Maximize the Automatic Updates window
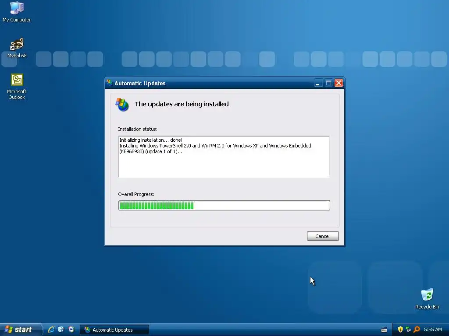Viewport: 449px width, 336px height. [x=328, y=83]
